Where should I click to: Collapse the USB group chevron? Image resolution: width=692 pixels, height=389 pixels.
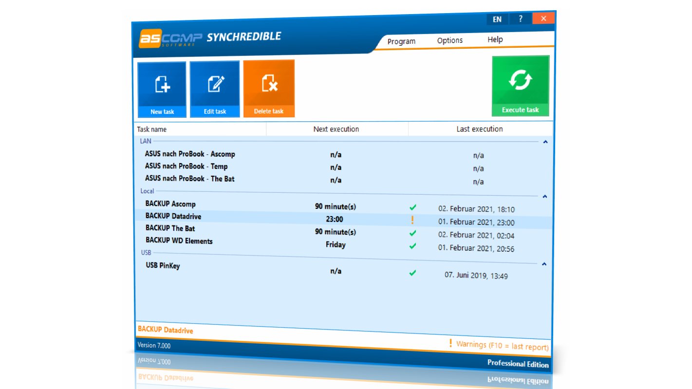[x=544, y=263]
